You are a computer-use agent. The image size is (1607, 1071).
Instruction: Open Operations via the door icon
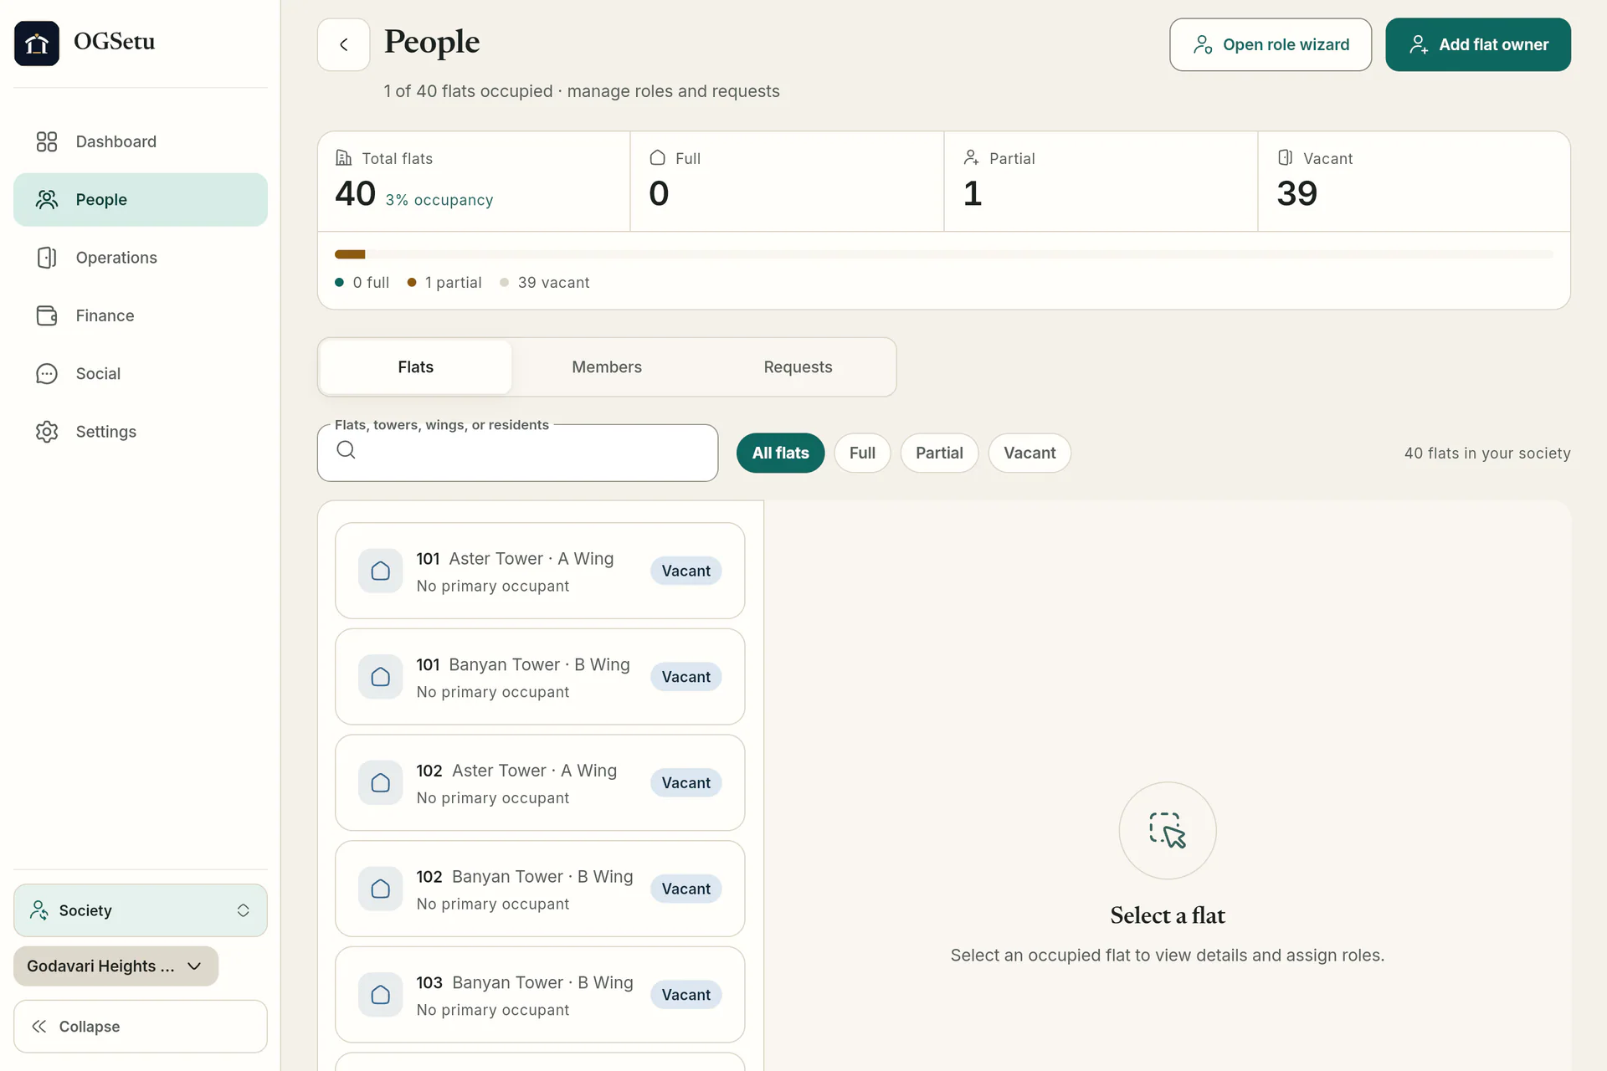pyautogui.click(x=47, y=258)
